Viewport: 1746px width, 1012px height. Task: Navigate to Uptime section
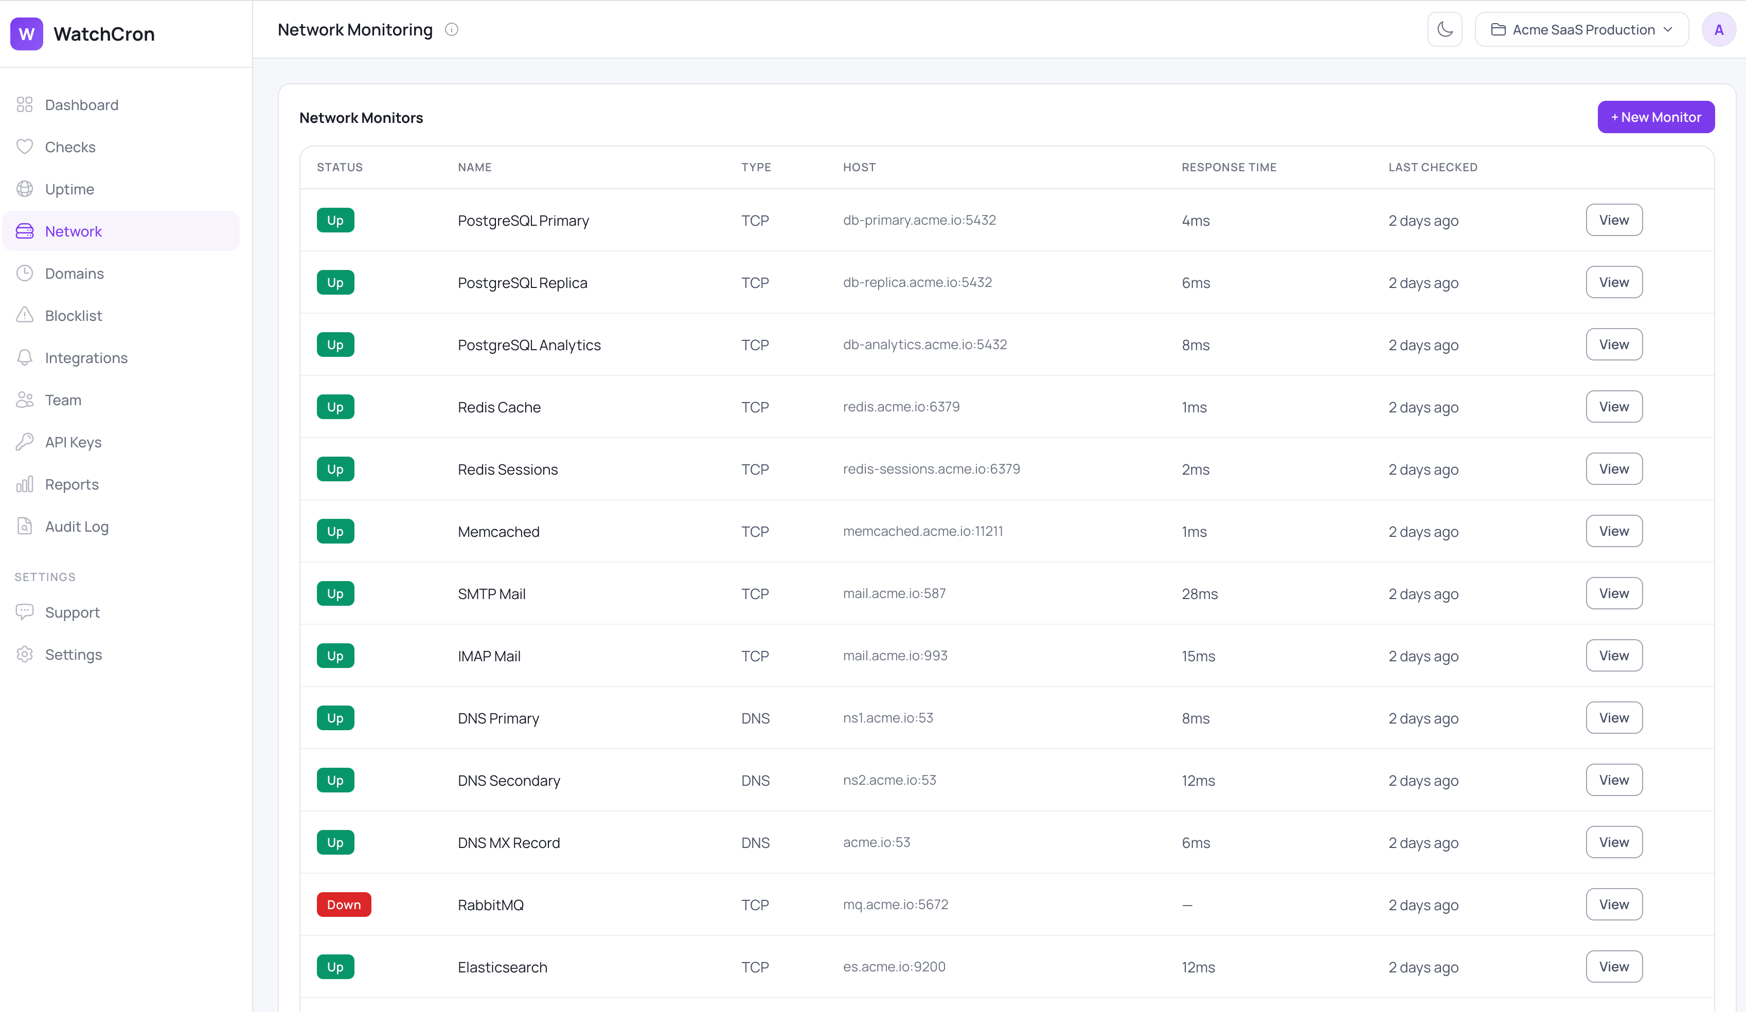[x=121, y=189]
